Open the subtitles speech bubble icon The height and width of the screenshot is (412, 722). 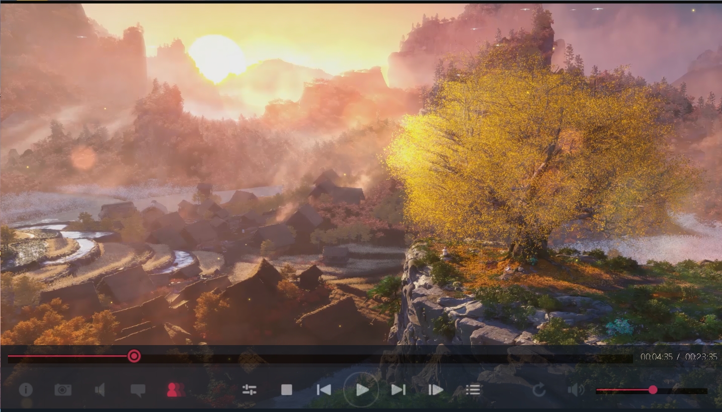click(x=138, y=390)
